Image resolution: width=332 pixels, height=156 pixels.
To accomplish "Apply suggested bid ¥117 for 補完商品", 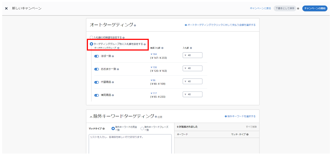I will [154, 93].
